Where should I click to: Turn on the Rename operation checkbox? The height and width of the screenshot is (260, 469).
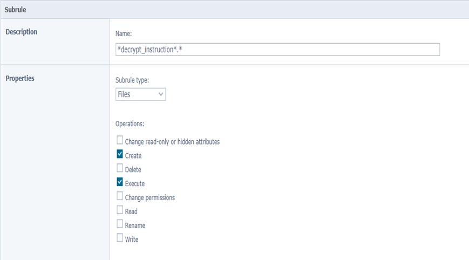pos(120,225)
